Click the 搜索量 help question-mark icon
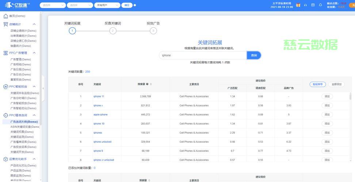Screen dimensions: 355x182 pos(147,84)
